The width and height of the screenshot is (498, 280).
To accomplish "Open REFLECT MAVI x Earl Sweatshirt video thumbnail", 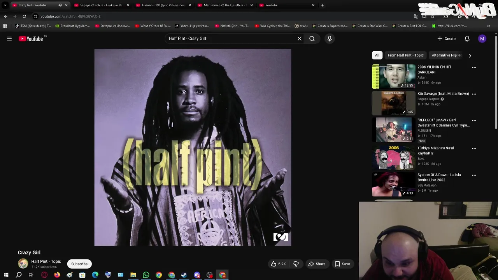I will (x=394, y=130).
